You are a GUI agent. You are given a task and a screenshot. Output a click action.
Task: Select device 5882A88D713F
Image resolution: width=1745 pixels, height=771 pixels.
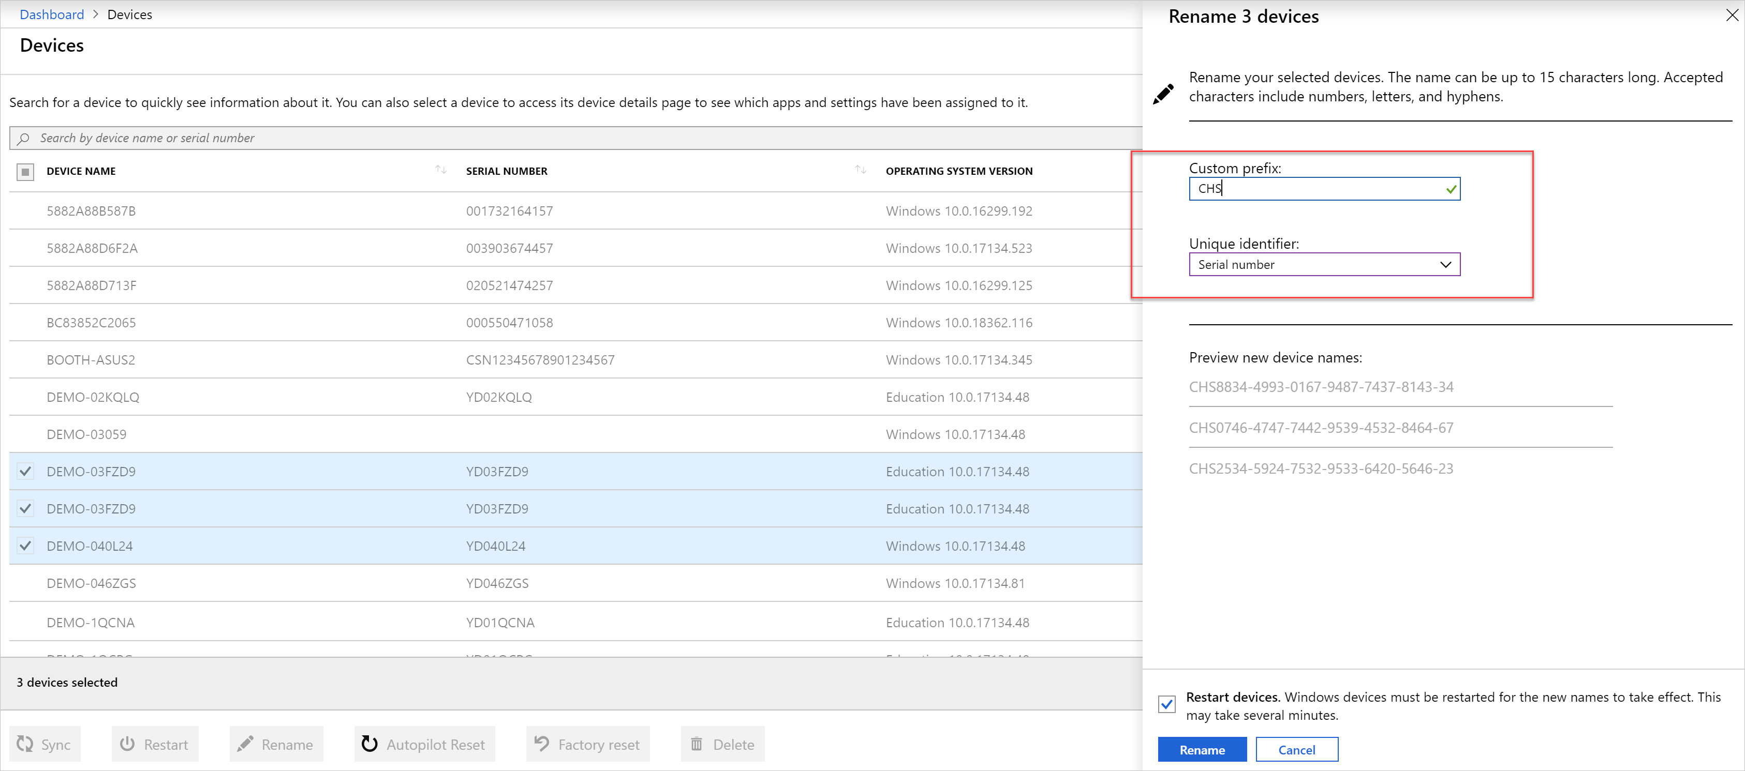[92, 285]
